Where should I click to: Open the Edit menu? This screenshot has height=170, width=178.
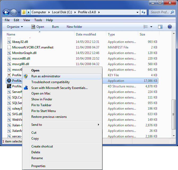[x=16, y=20]
